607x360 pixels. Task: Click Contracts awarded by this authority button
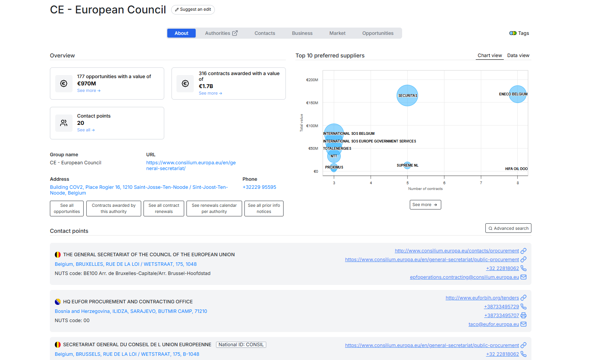114,208
